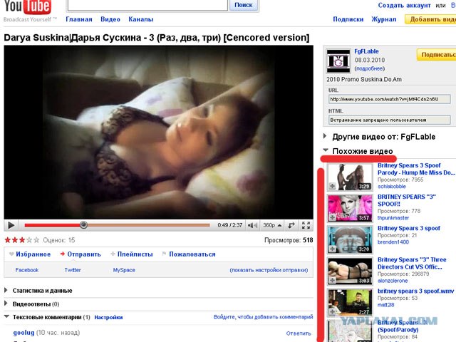Add video to favorites with Избранное

31,254
